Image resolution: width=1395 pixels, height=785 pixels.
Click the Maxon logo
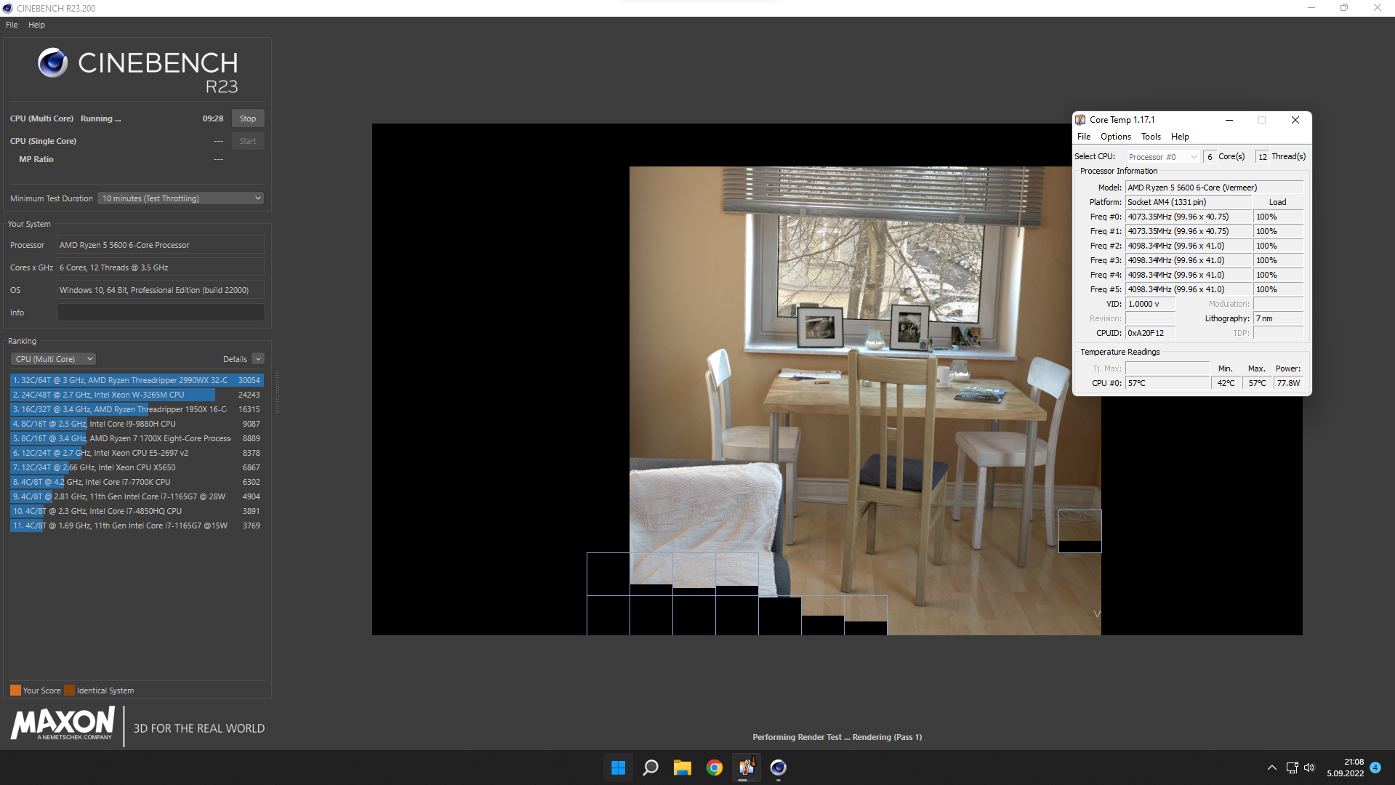[63, 724]
